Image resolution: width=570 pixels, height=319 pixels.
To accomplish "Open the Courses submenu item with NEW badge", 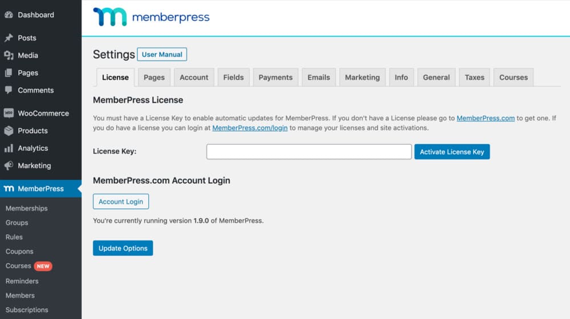I will [28, 266].
